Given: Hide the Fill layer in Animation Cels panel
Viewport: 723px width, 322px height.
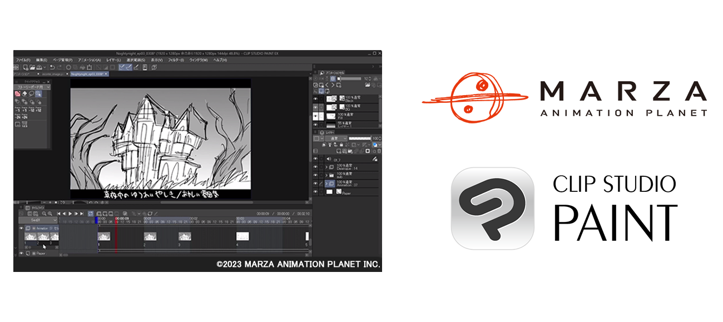Looking at the screenshot, I should pos(315,116).
